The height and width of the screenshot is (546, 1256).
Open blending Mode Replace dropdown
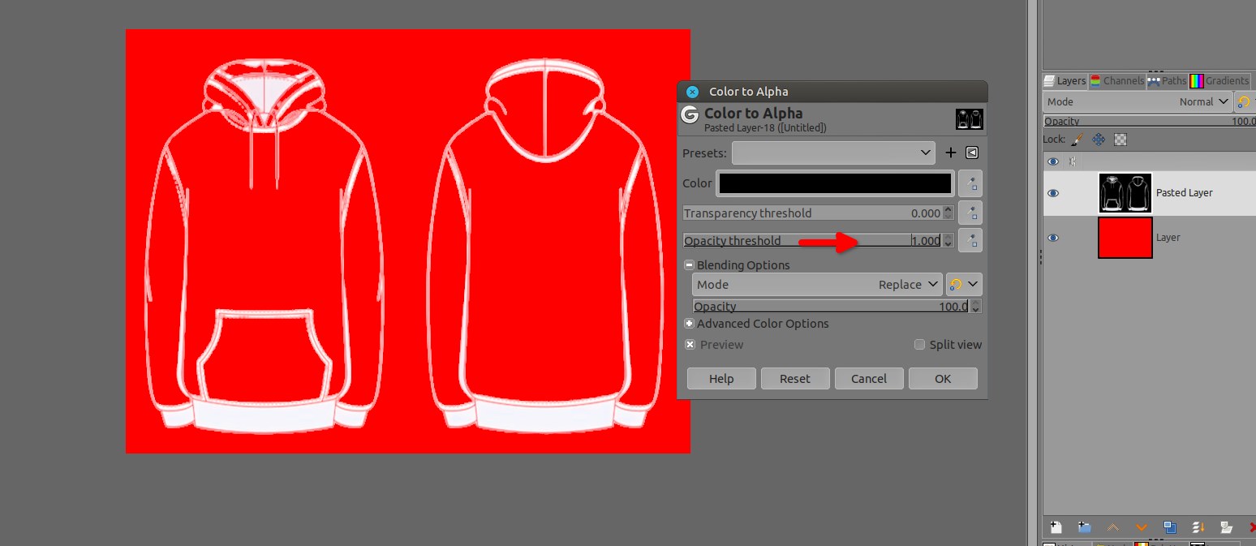[x=818, y=285]
